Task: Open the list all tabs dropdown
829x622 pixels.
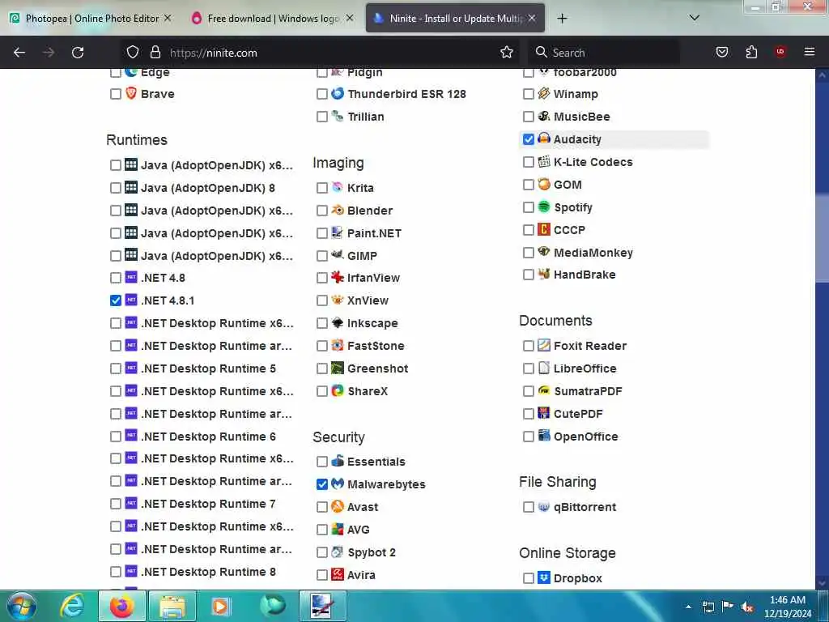Action: point(694,18)
